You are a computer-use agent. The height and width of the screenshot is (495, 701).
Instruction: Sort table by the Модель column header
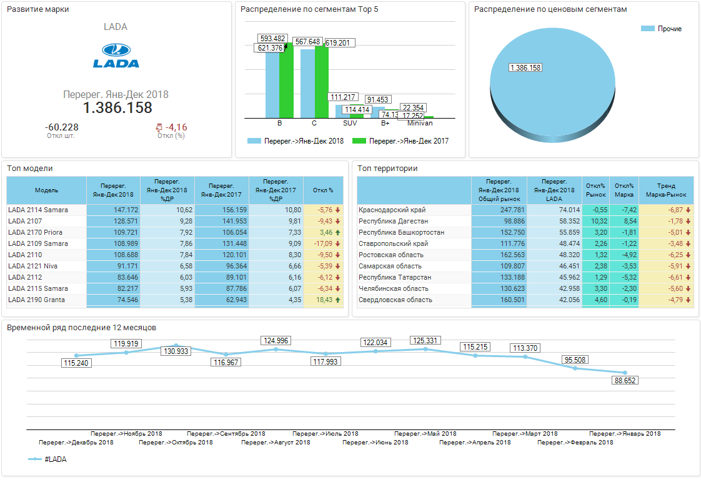[46, 190]
